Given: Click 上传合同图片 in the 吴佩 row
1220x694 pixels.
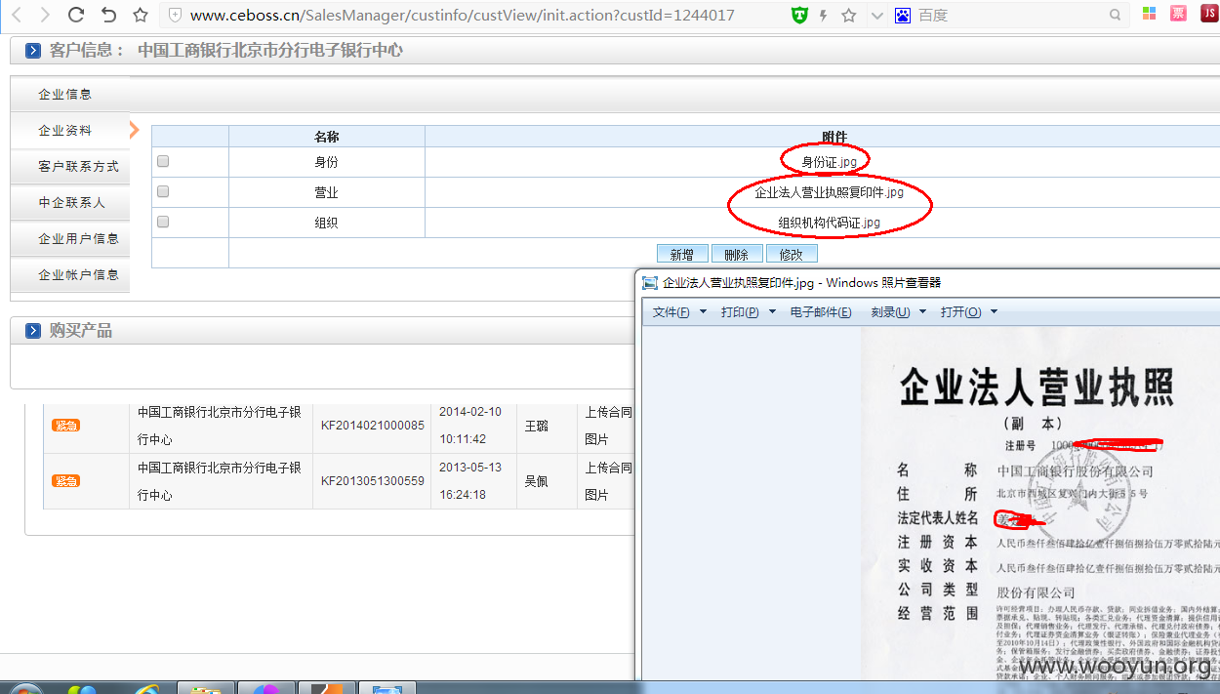Looking at the screenshot, I should tap(608, 481).
